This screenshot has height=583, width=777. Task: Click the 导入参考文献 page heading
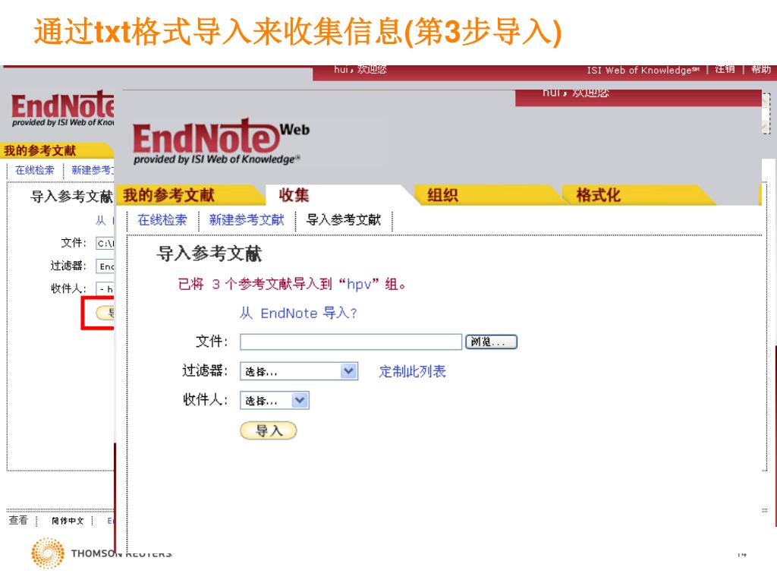209,254
